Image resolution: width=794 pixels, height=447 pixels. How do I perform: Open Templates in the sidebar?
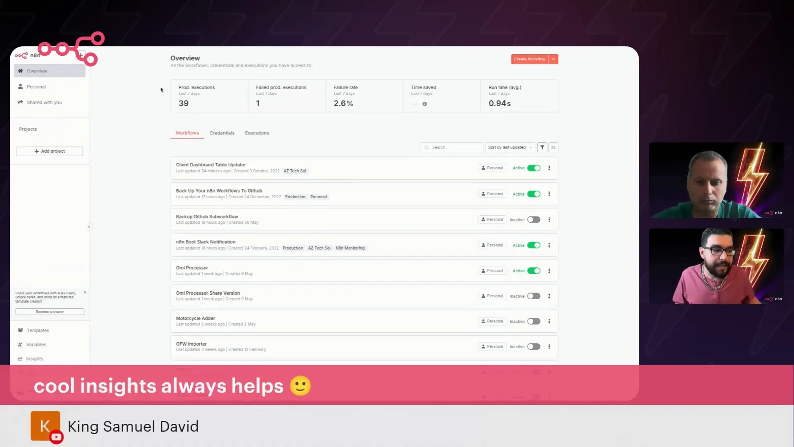coord(38,330)
